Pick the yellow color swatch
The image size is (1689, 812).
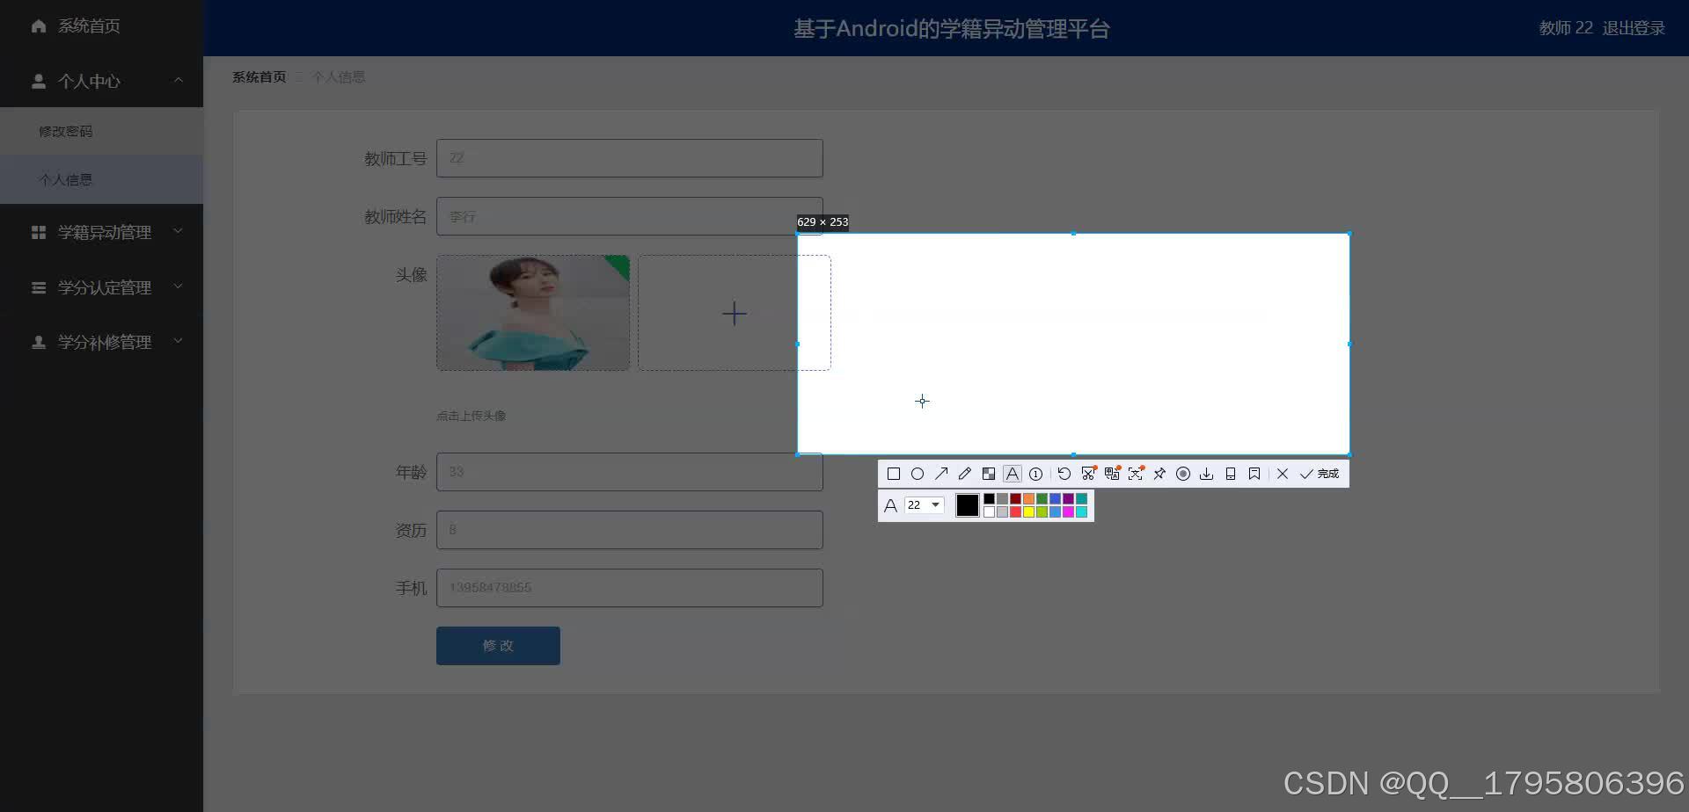tap(1028, 511)
